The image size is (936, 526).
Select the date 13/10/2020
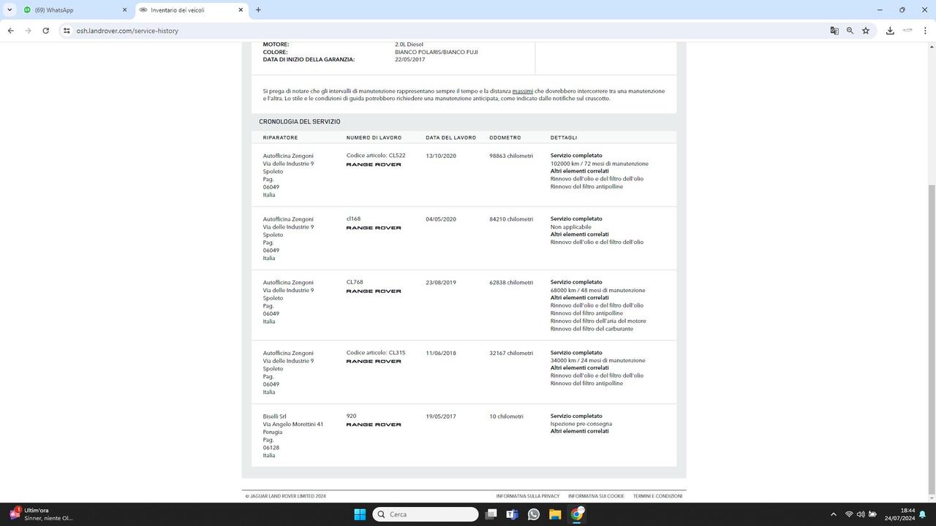441,156
